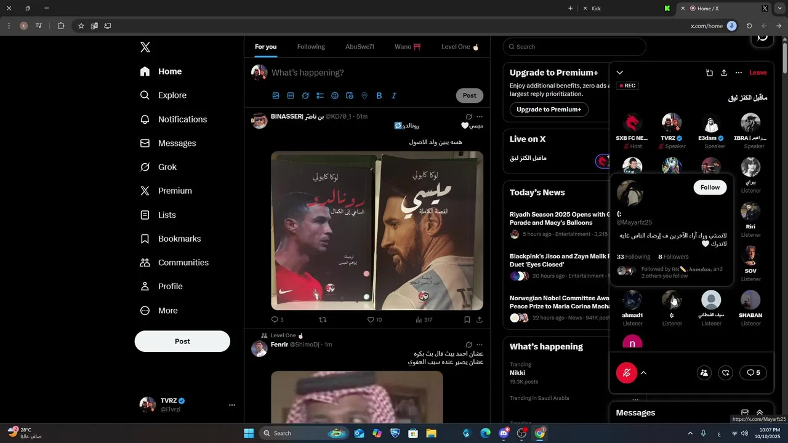Click the composer Post button
The height and width of the screenshot is (443, 788).
(470, 95)
